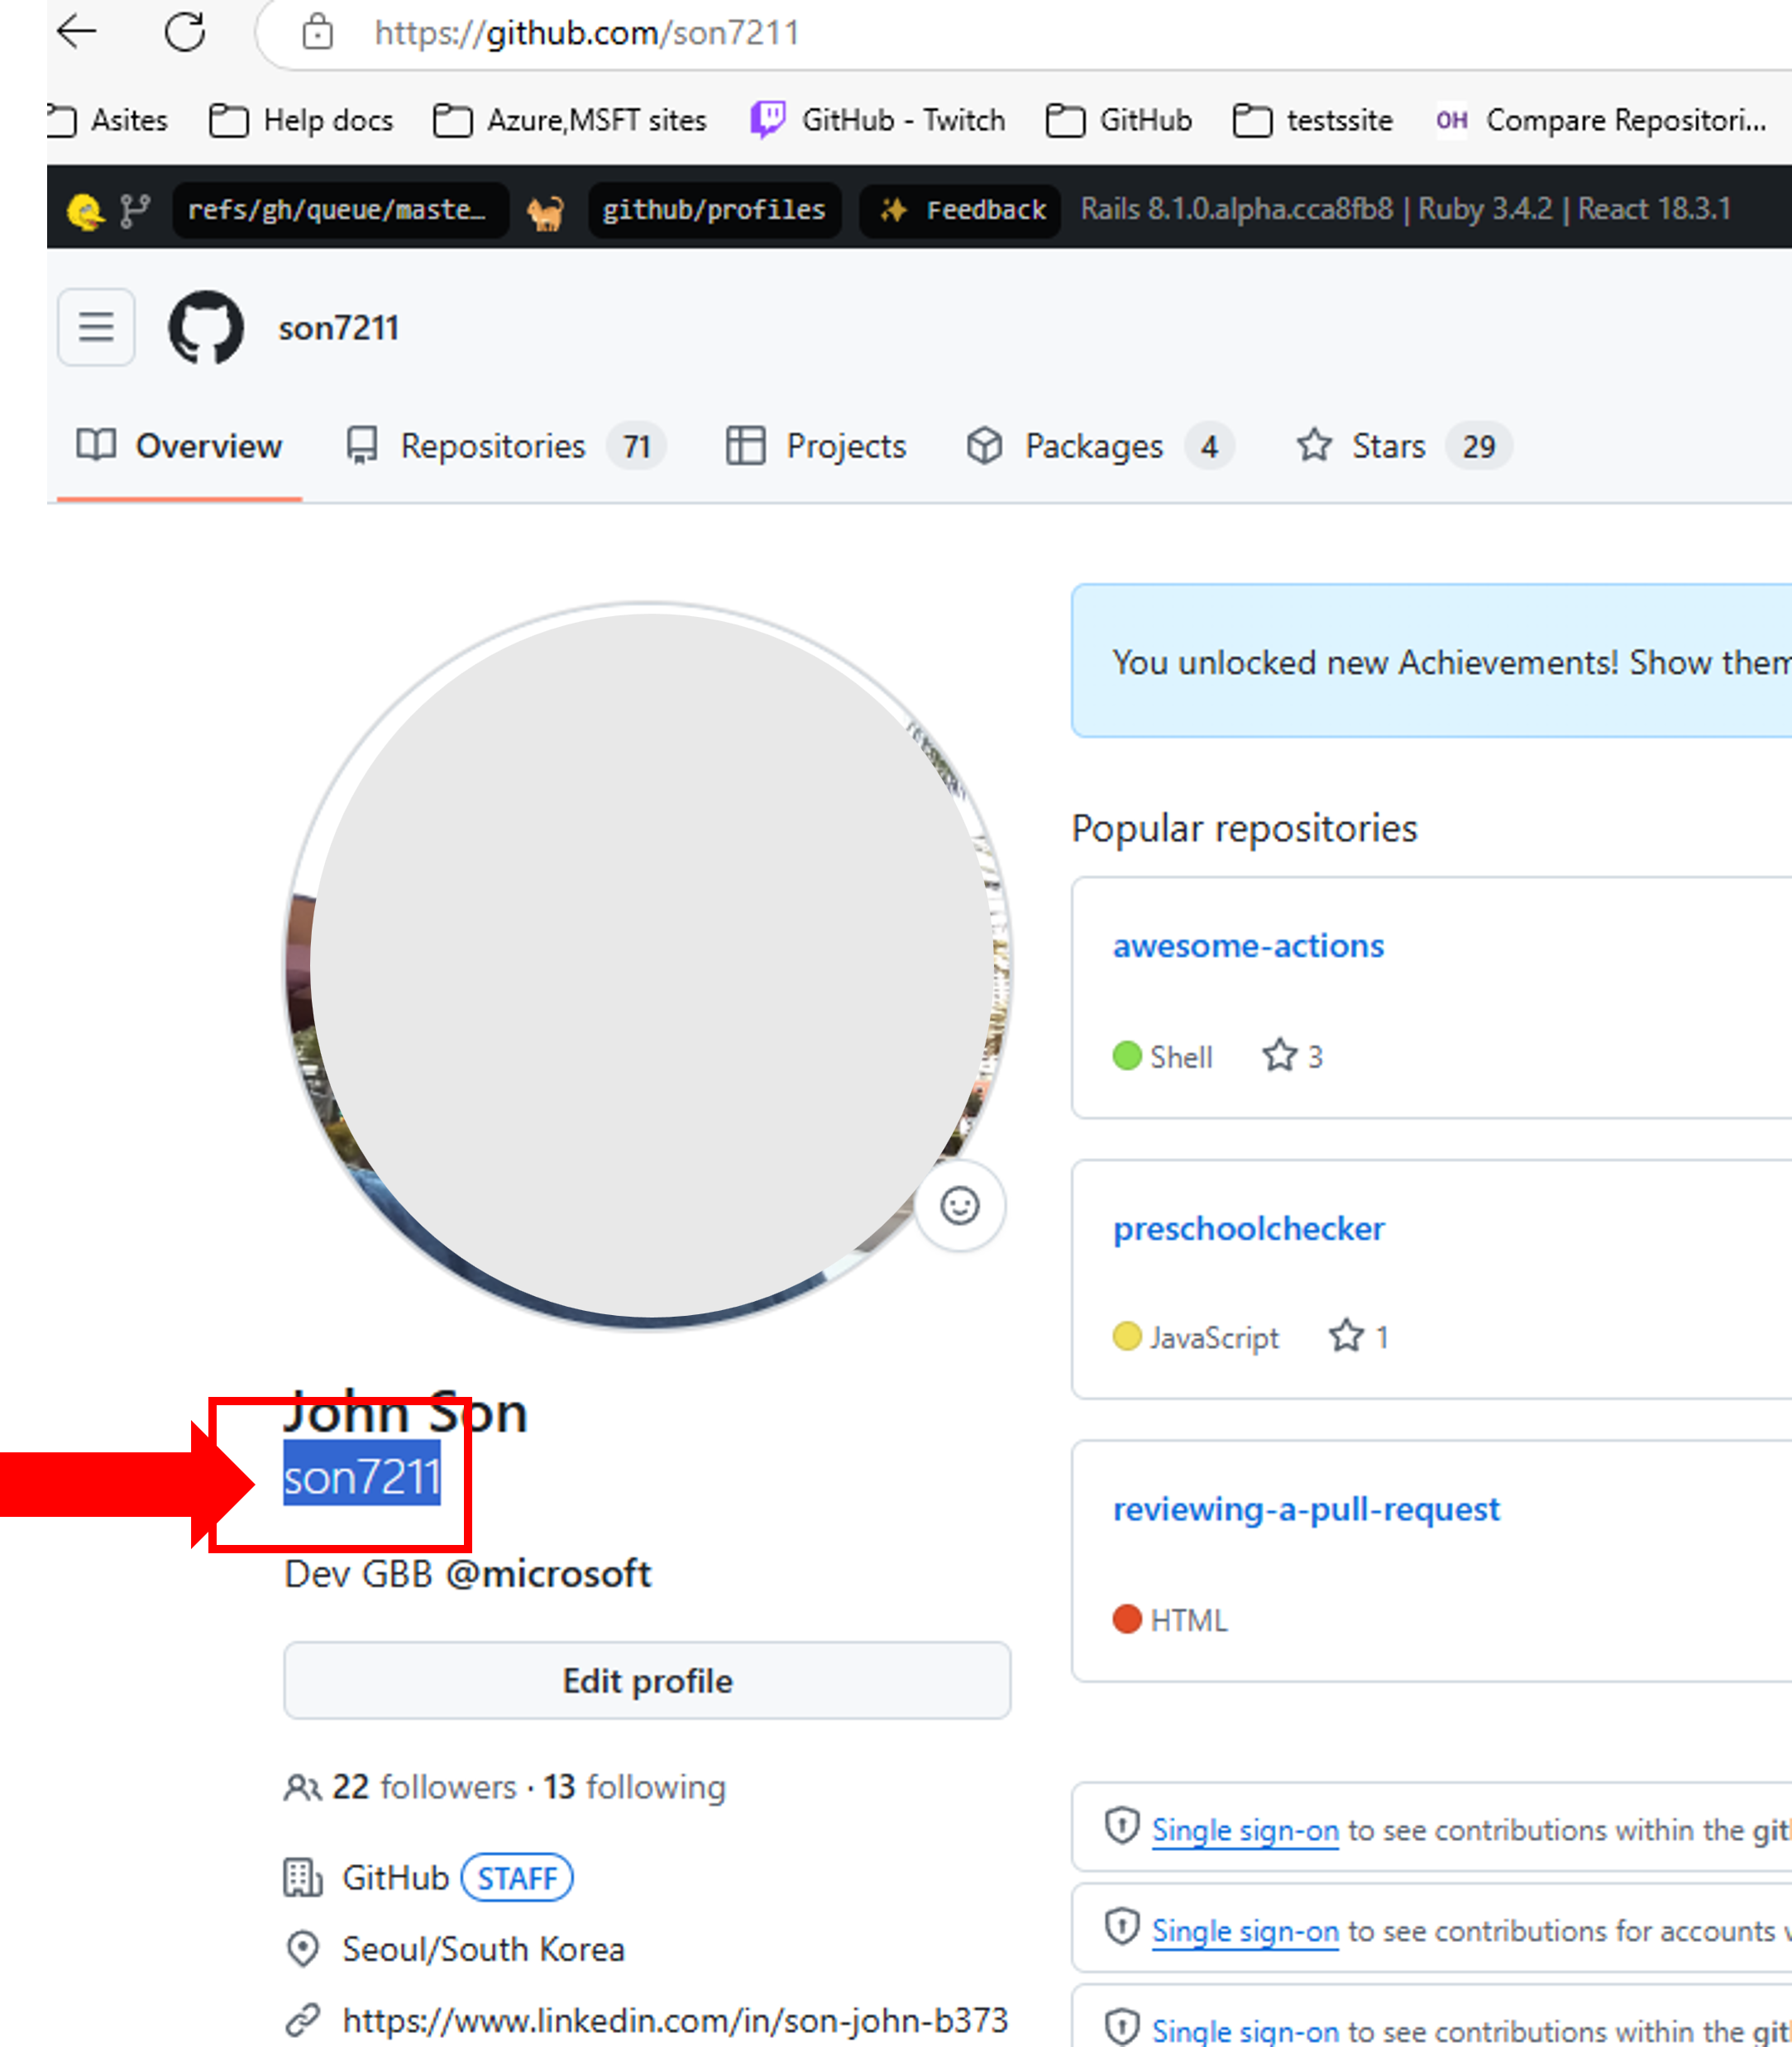
Task: Click the Edit profile button
Action: pyautogui.click(x=647, y=1680)
